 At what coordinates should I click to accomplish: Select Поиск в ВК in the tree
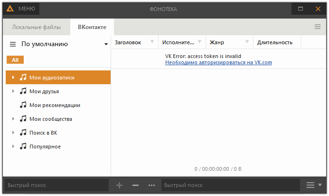[x=58, y=133]
